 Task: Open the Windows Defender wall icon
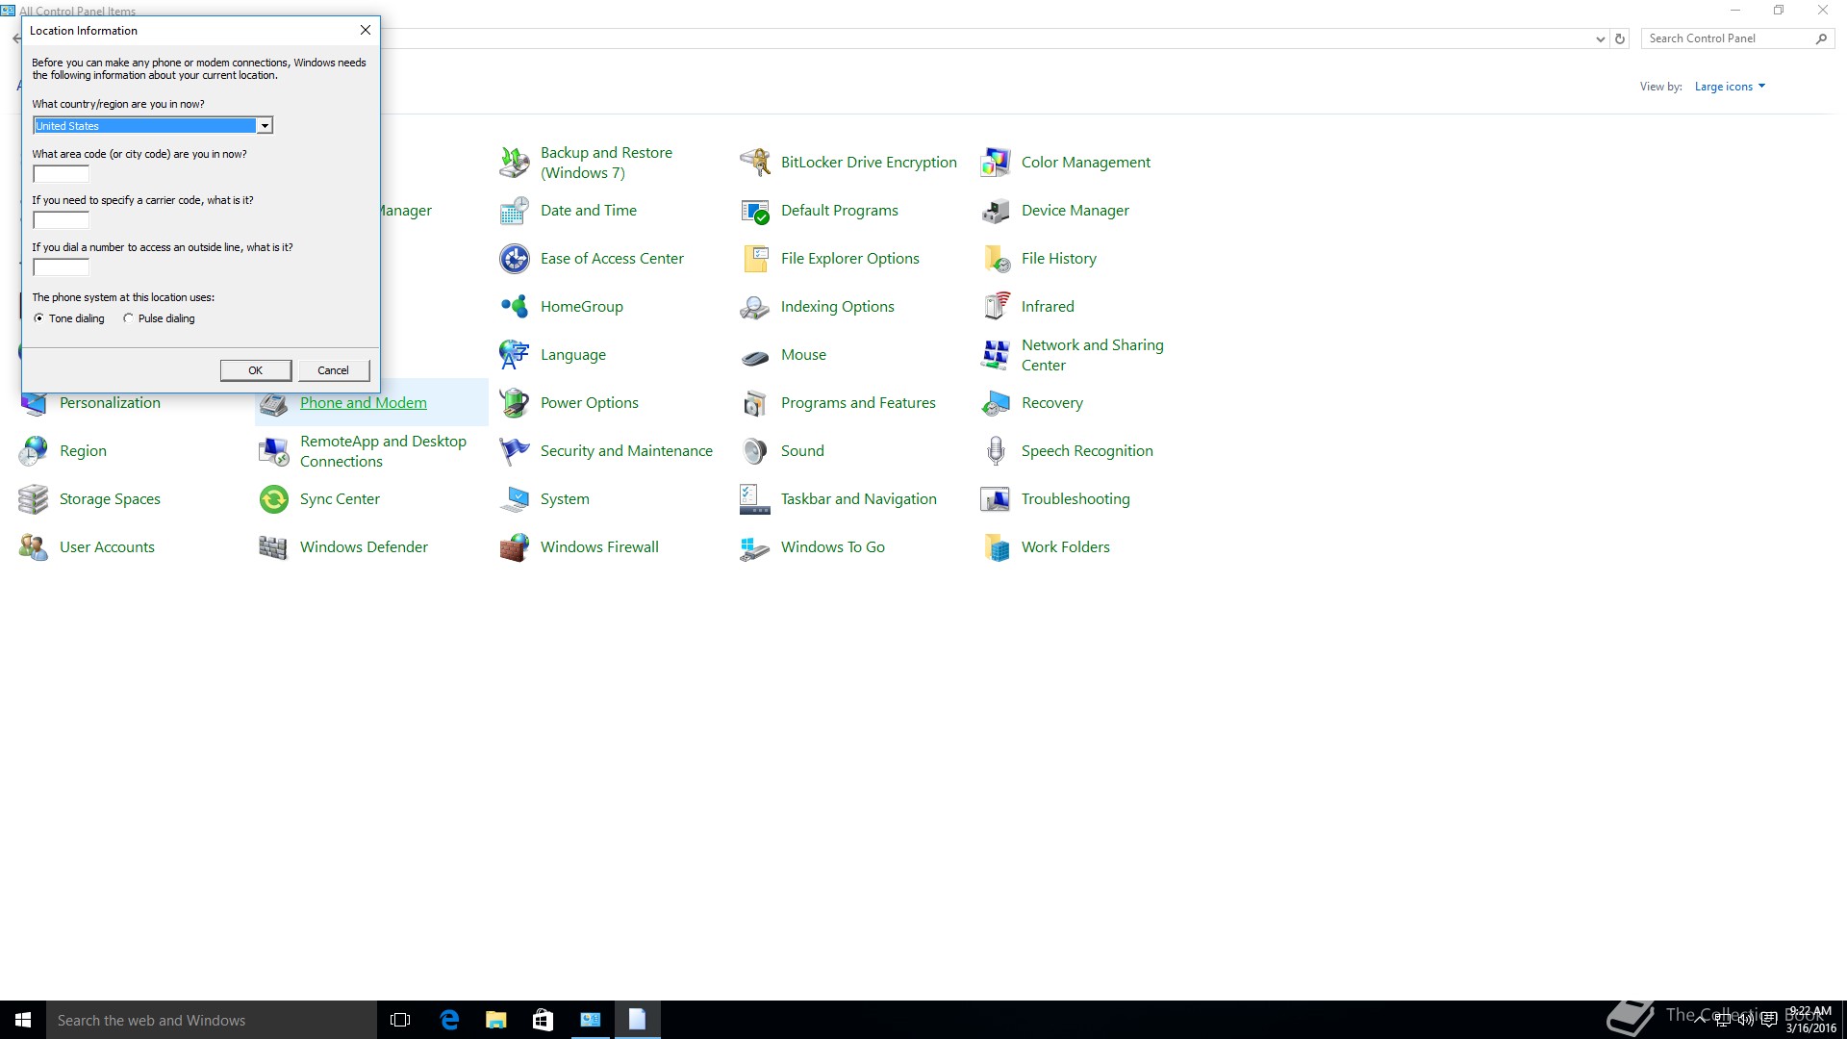[274, 547]
